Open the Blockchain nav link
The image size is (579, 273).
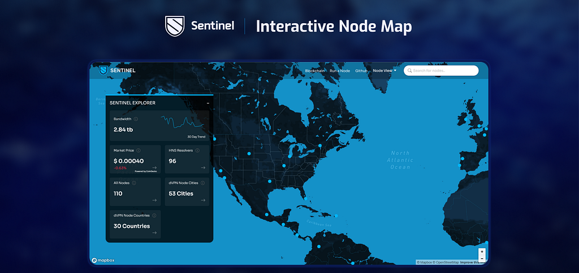314,71
